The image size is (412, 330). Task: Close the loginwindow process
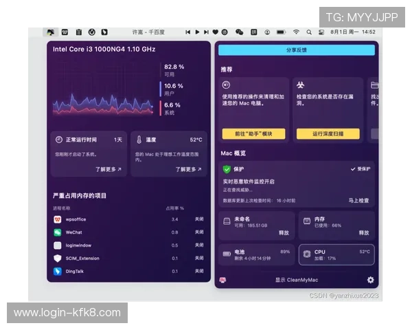pos(199,245)
